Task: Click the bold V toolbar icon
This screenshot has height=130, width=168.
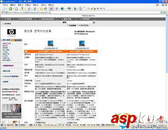Action: (x=98, y=9)
